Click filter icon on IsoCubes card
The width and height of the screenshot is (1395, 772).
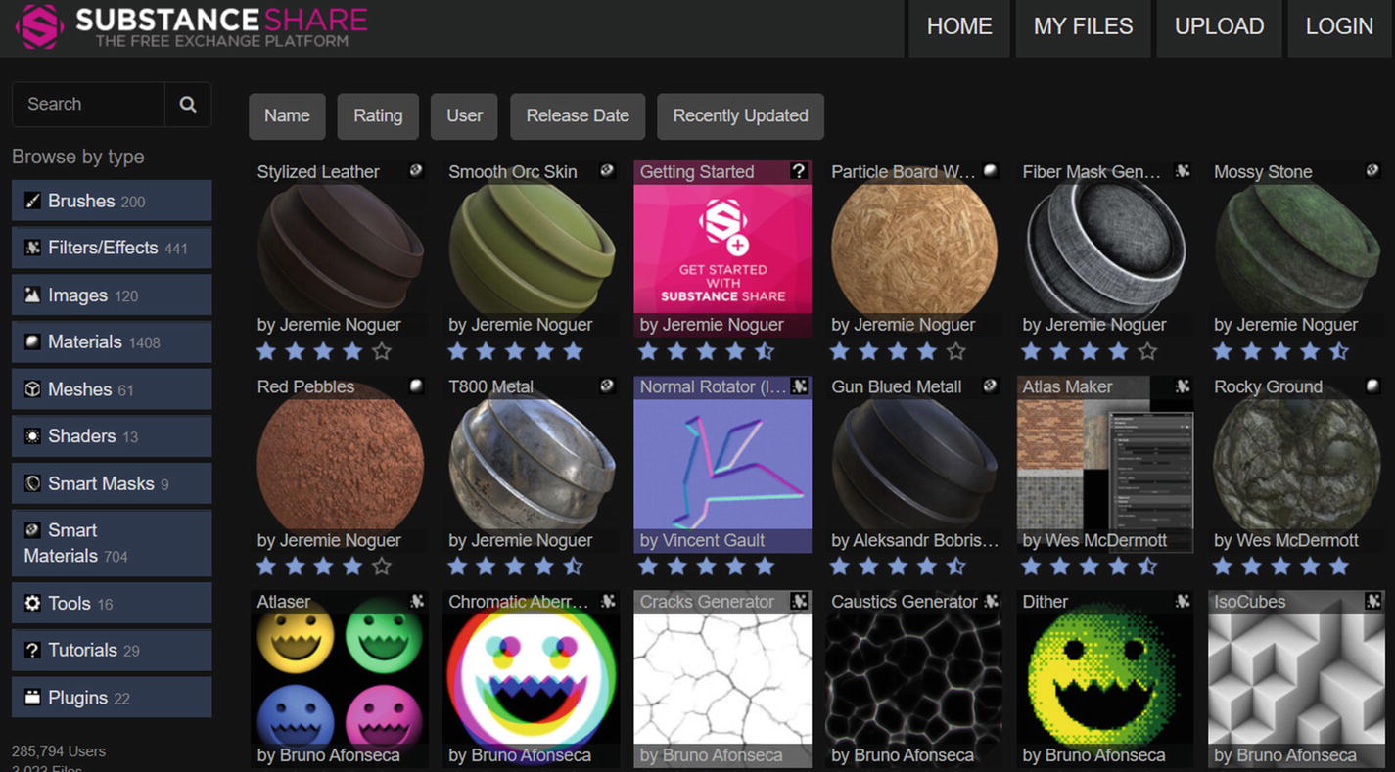(1372, 601)
